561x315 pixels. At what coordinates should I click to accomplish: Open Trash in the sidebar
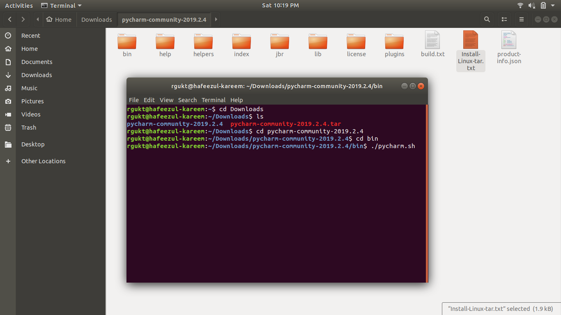click(x=29, y=128)
